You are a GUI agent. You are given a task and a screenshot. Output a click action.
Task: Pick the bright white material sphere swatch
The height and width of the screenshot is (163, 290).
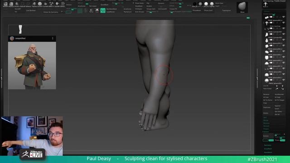pyautogui.click(x=206, y=4)
